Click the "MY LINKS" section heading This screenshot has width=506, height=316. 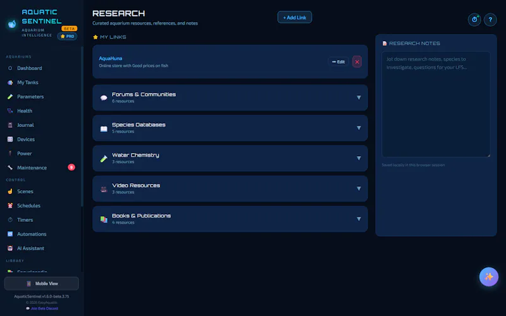point(113,37)
